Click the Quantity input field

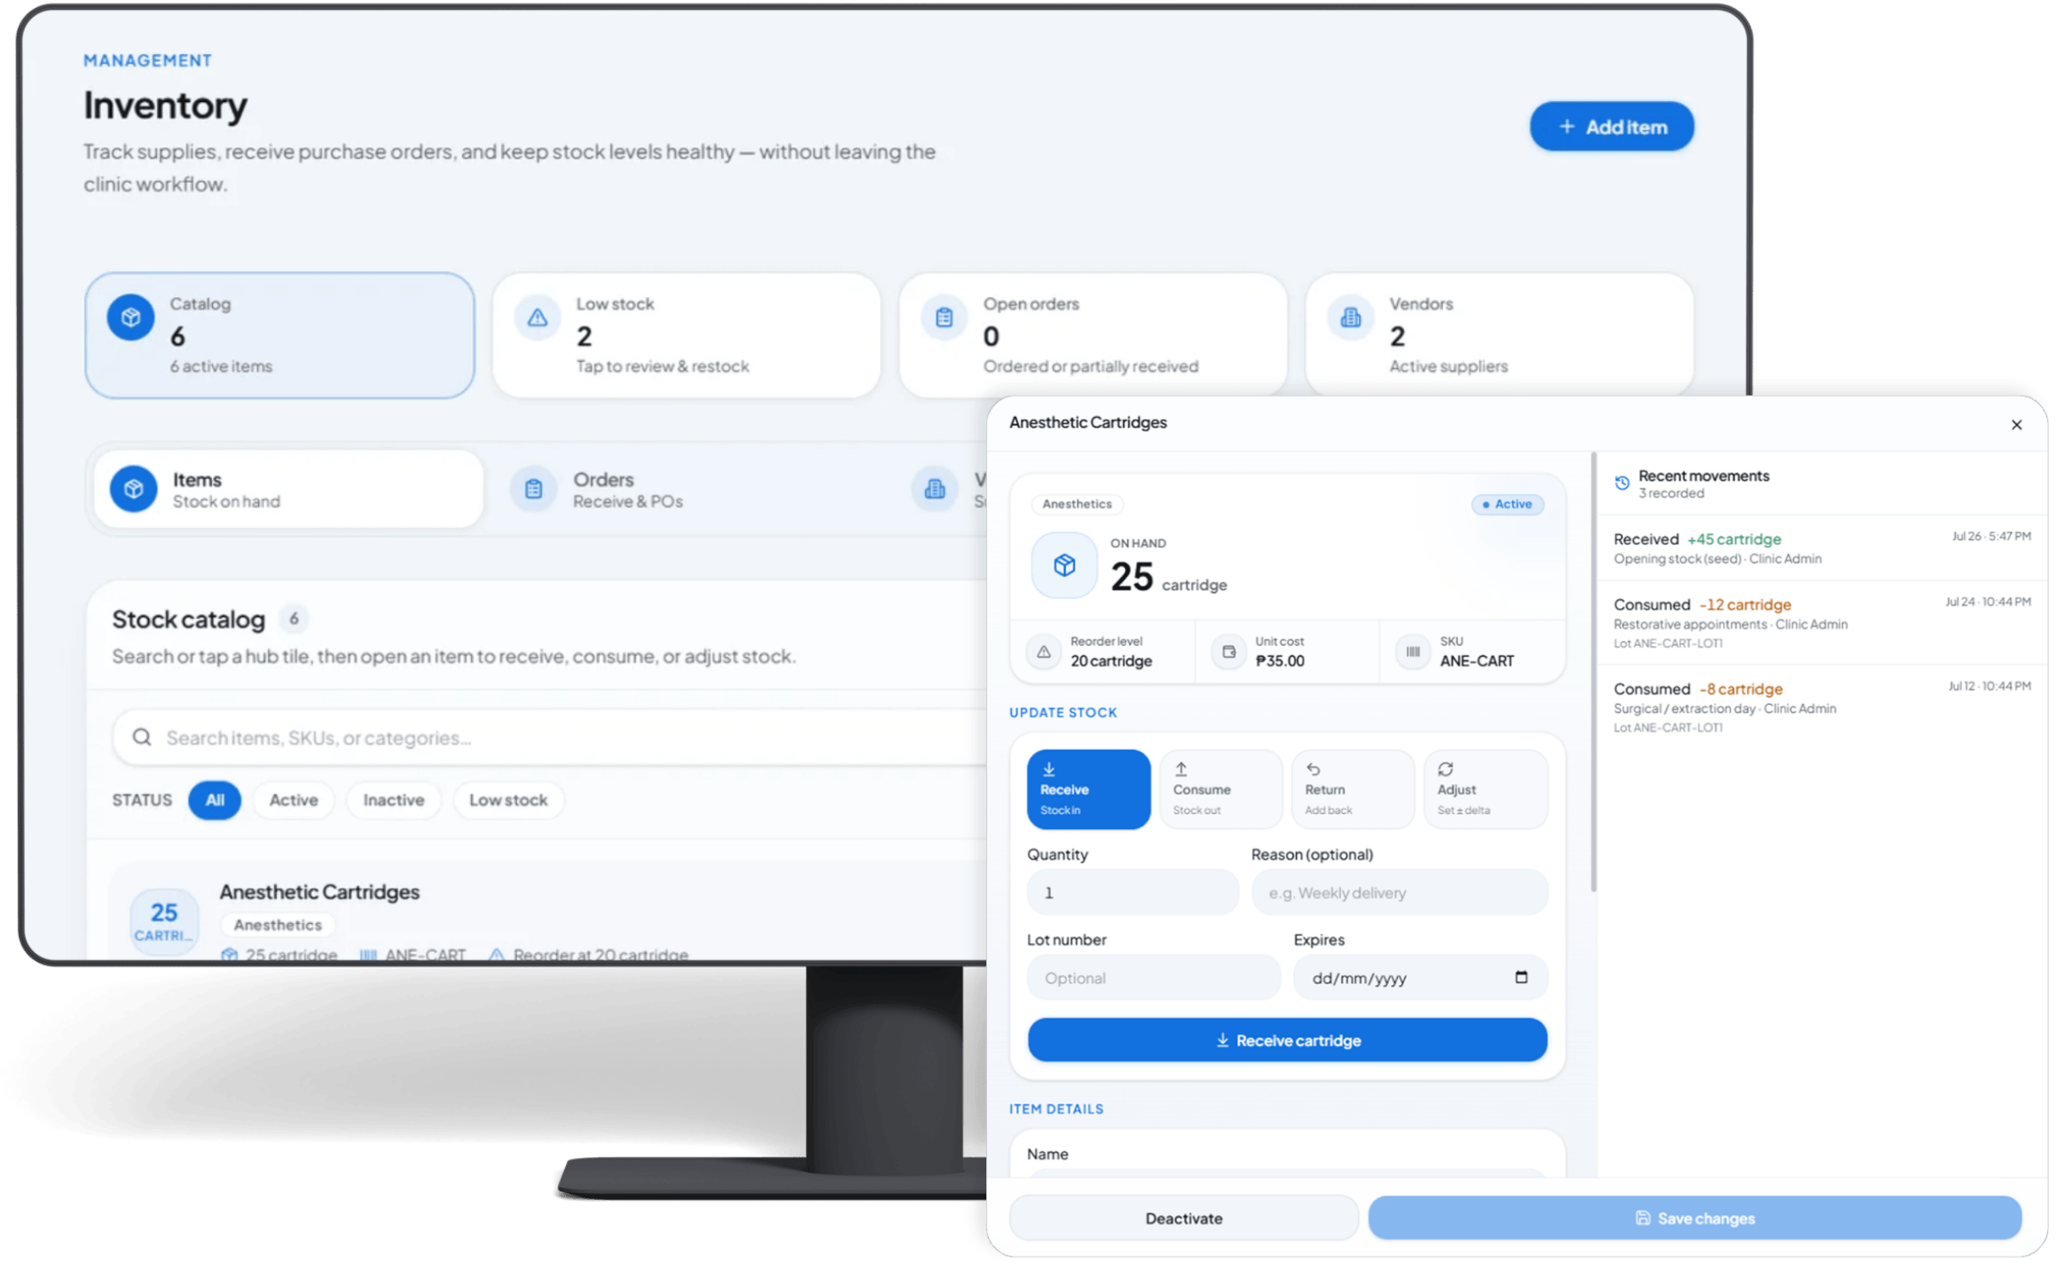(1132, 892)
